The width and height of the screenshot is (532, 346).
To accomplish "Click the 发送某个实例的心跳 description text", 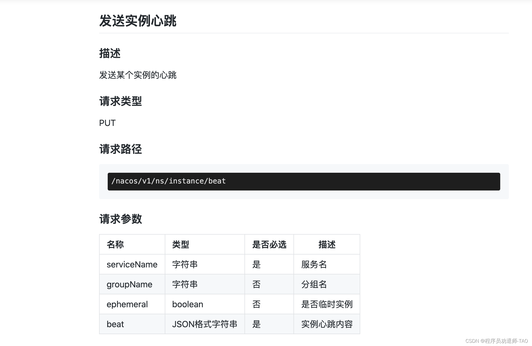I will click(138, 75).
